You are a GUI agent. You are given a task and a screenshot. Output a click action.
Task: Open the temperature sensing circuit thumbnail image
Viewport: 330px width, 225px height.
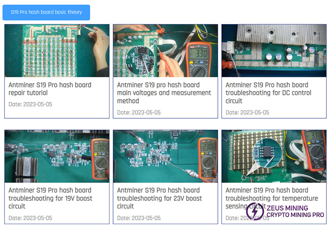[x=274, y=156]
